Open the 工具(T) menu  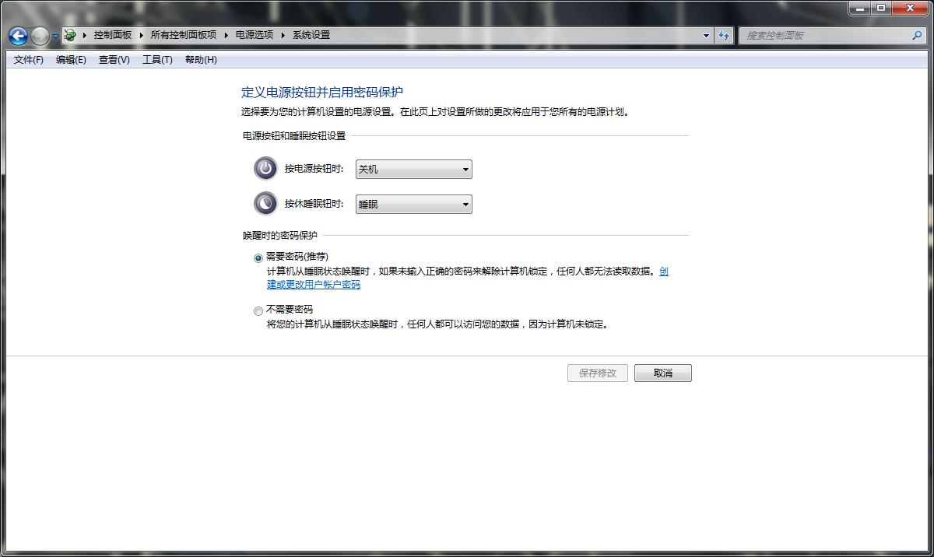click(157, 60)
